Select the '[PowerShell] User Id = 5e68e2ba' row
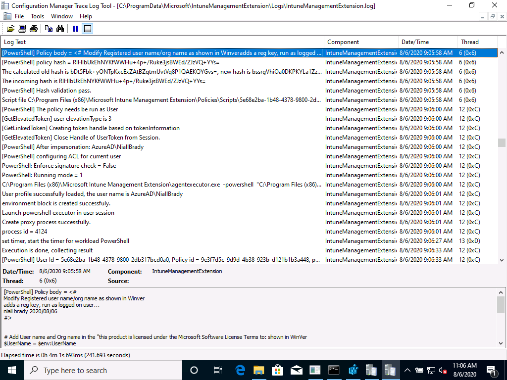Screen dimensions: 507x380 [249, 260]
